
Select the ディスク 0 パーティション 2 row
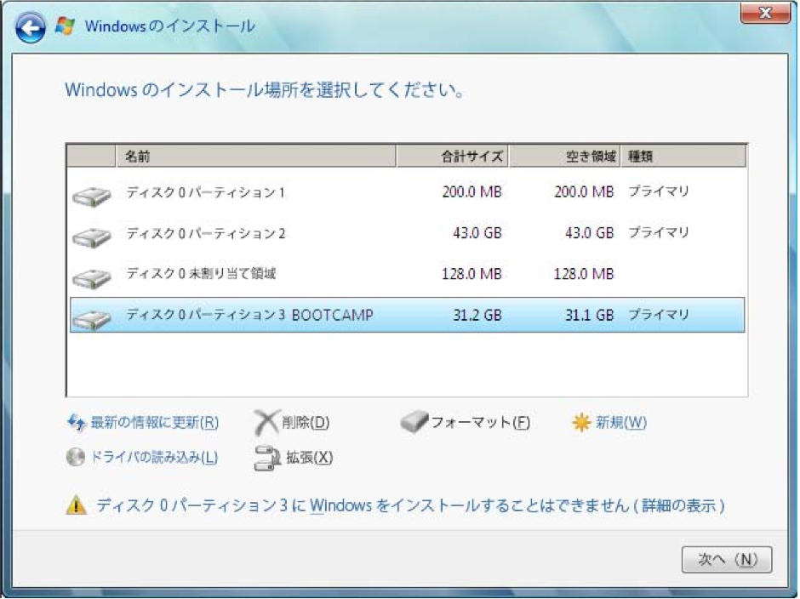click(407, 234)
